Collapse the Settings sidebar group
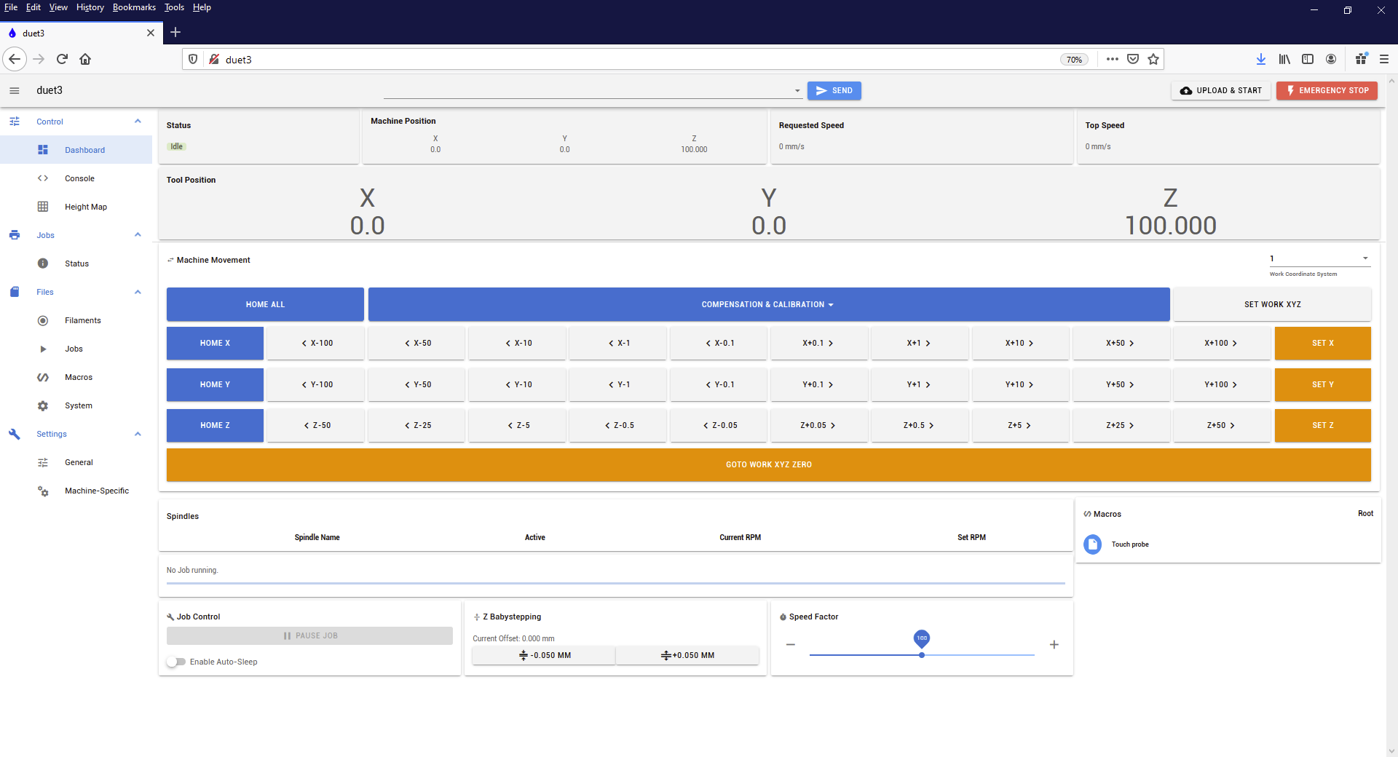The image size is (1398, 757). tap(138, 434)
